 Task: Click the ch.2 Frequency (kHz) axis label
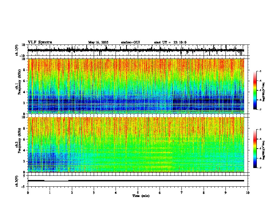pos(18,140)
